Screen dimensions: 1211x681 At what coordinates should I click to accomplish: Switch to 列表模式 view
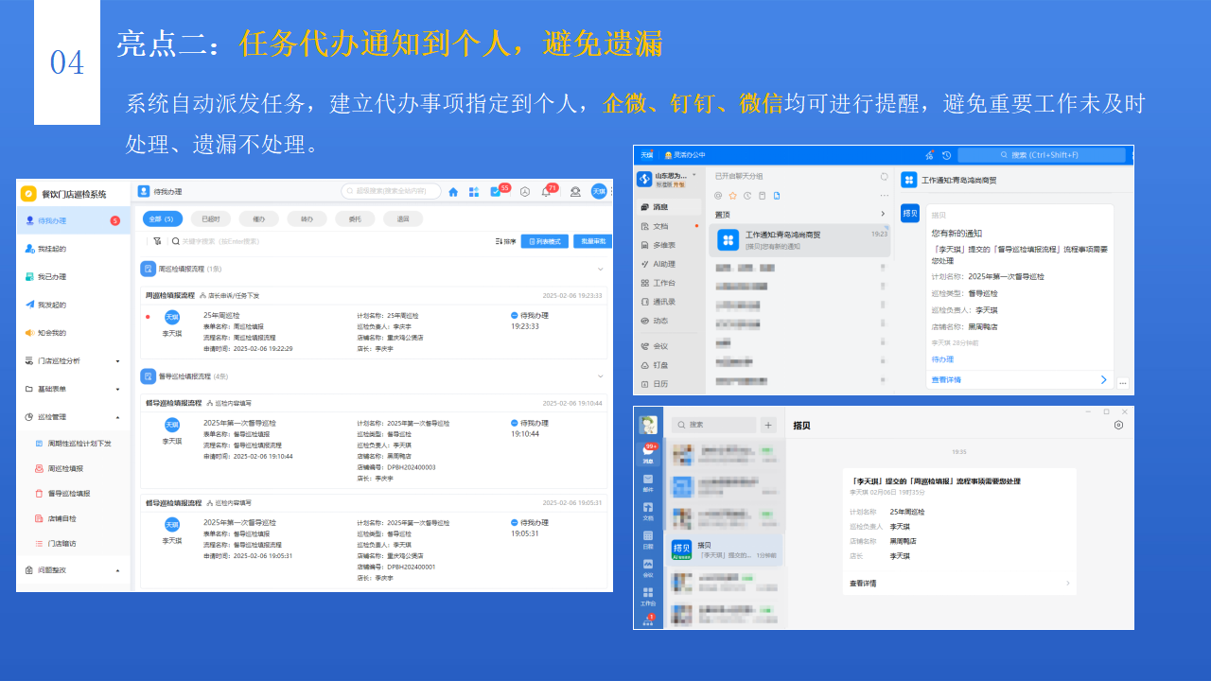547,241
